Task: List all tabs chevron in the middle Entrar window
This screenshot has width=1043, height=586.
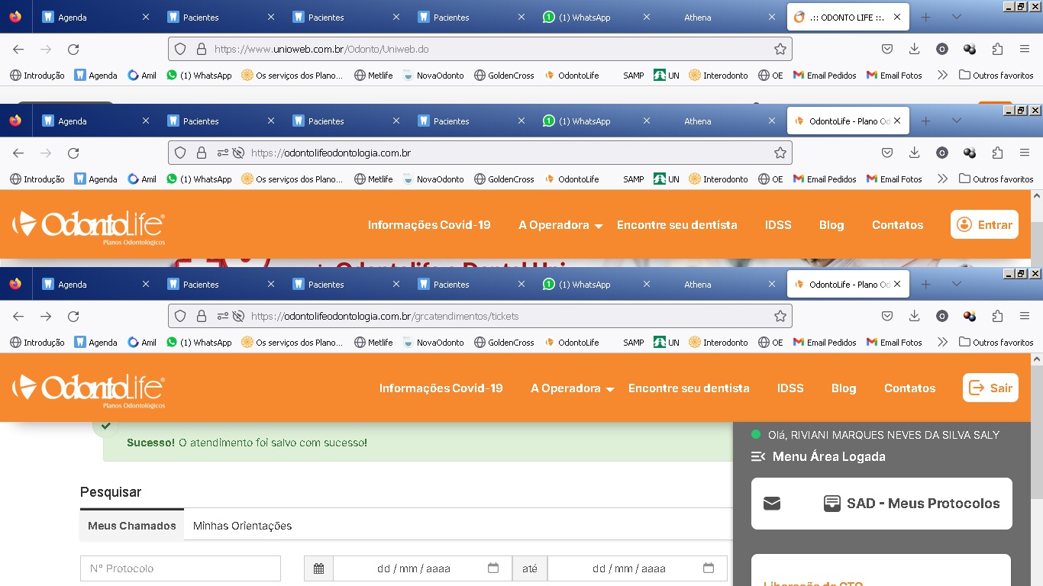Action: tap(956, 121)
